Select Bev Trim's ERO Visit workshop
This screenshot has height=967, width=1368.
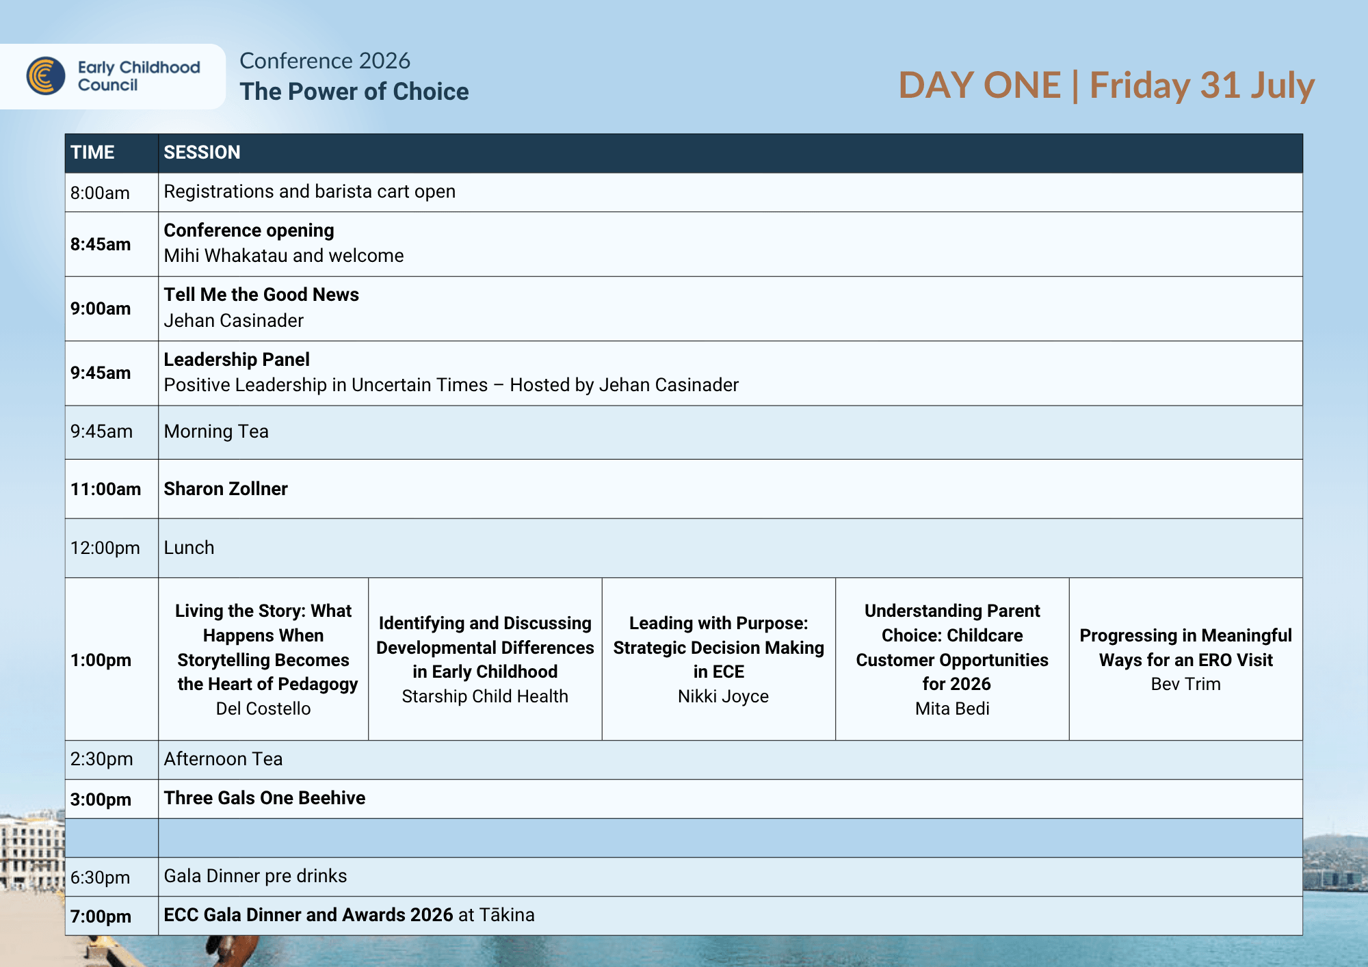1185,659
